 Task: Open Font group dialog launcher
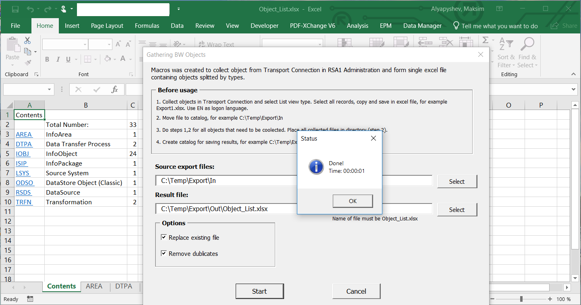[131, 75]
